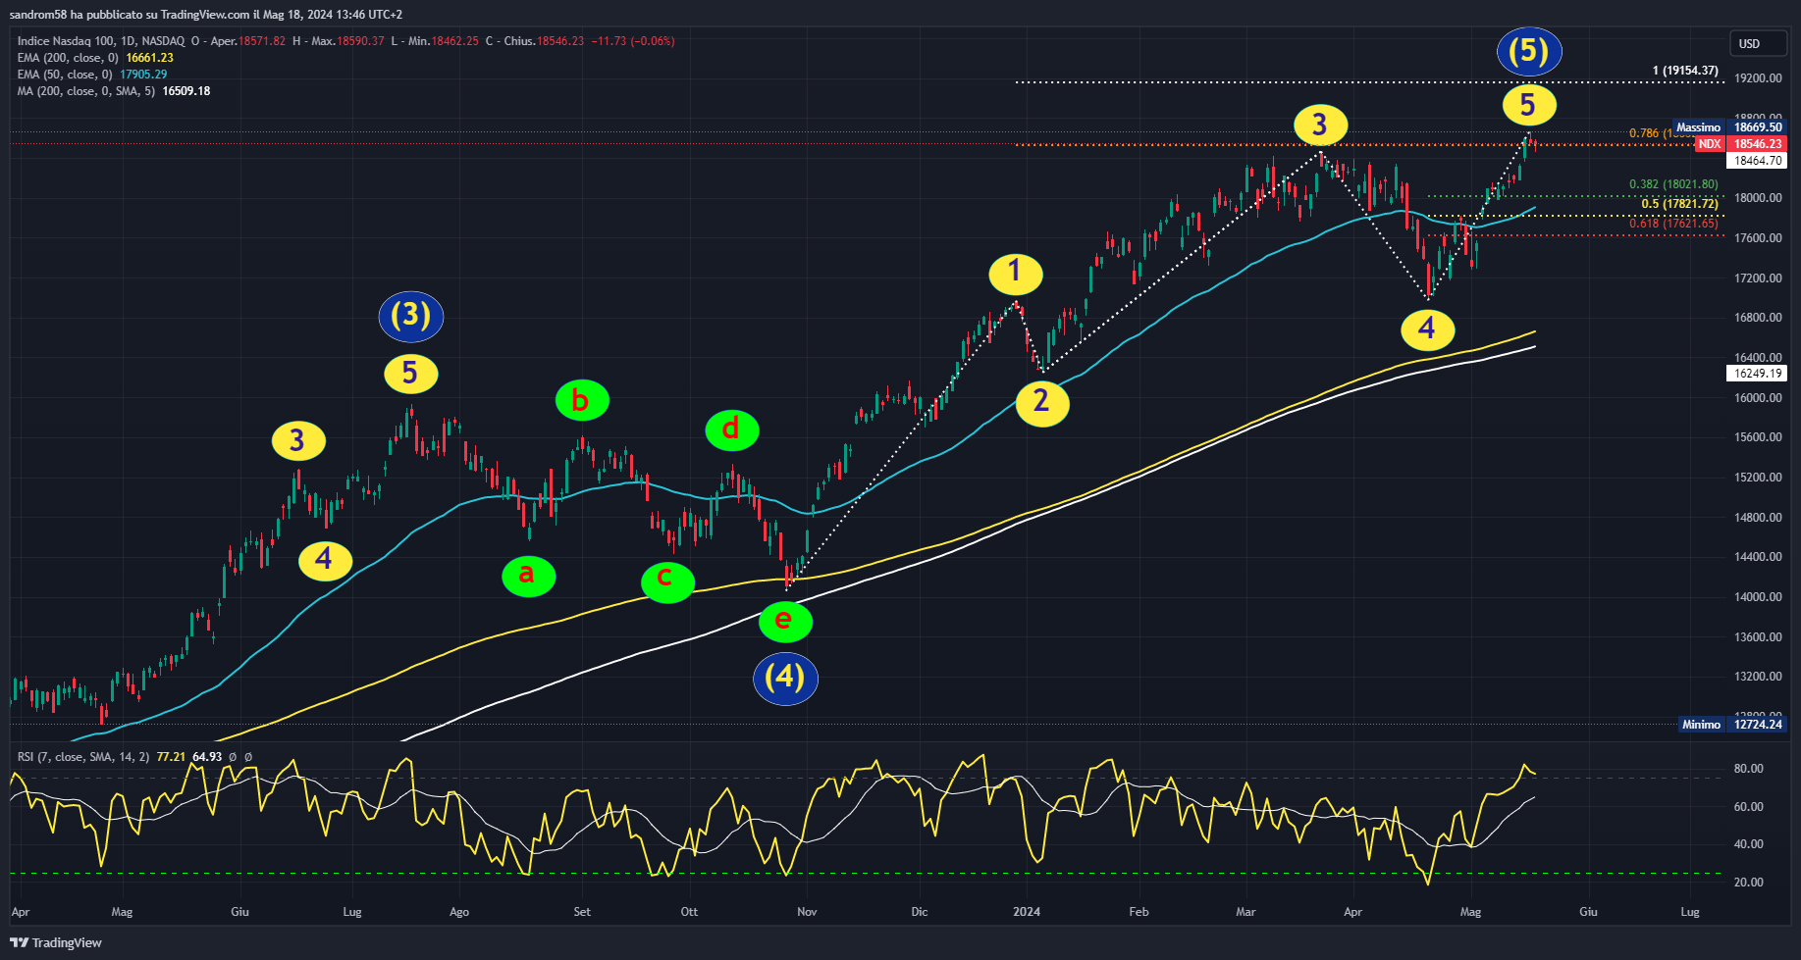Click yellow wave 5 marker below blue (5)
This screenshot has height=960, width=1801.
pos(1528,106)
